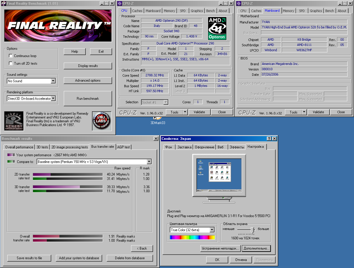
Task: Open the Sound settings dropdown
Action: (x=53, y=81)
